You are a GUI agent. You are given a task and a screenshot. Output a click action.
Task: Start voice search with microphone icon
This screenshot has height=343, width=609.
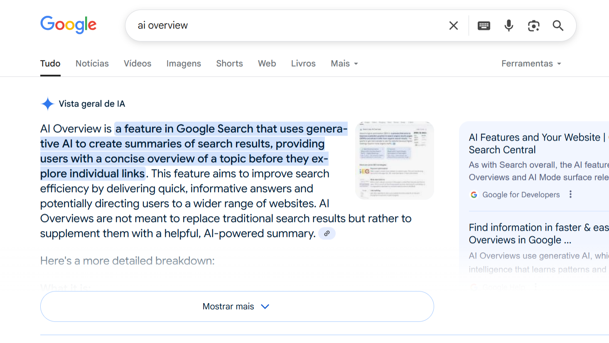(x=508, y=26)
